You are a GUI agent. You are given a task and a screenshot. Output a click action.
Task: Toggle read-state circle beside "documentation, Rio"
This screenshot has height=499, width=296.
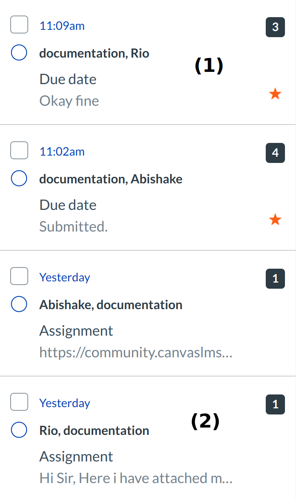pos(19,53)
